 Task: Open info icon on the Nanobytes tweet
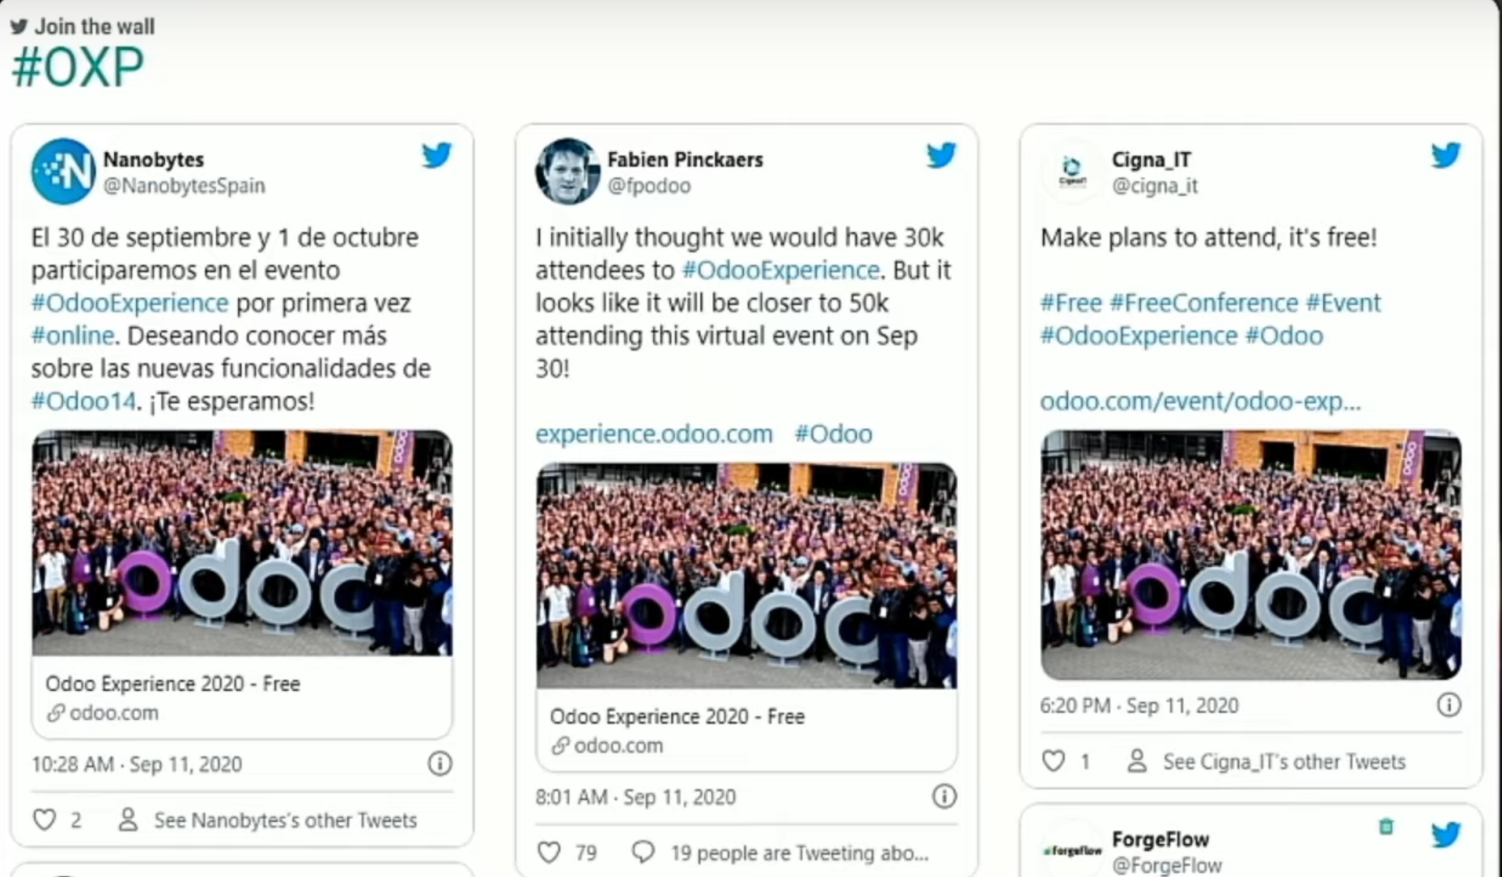(x=439, y=763)
